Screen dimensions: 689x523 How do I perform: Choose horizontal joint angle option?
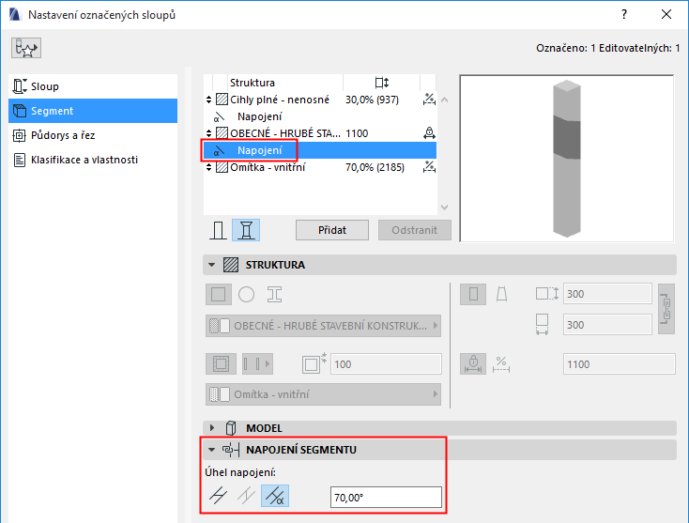pos(218,496)
